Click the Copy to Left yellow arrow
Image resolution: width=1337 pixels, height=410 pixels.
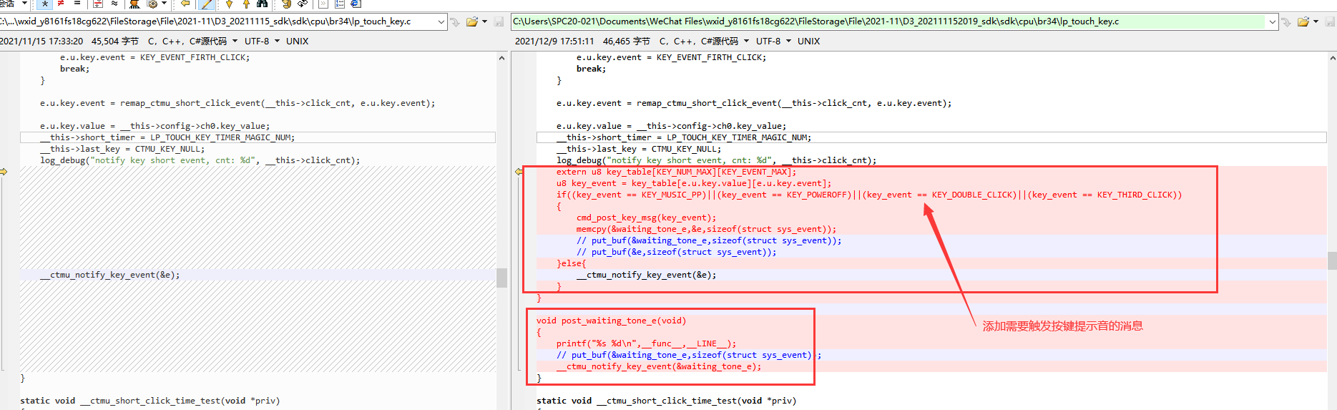185,4
